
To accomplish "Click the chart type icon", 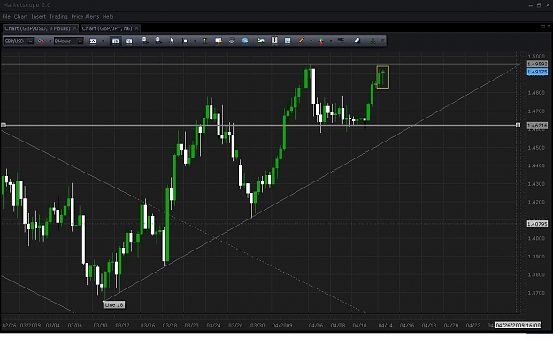I will (x=93, y=42).
